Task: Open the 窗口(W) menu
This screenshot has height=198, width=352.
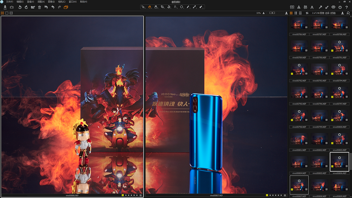Action: coord(73,2)
